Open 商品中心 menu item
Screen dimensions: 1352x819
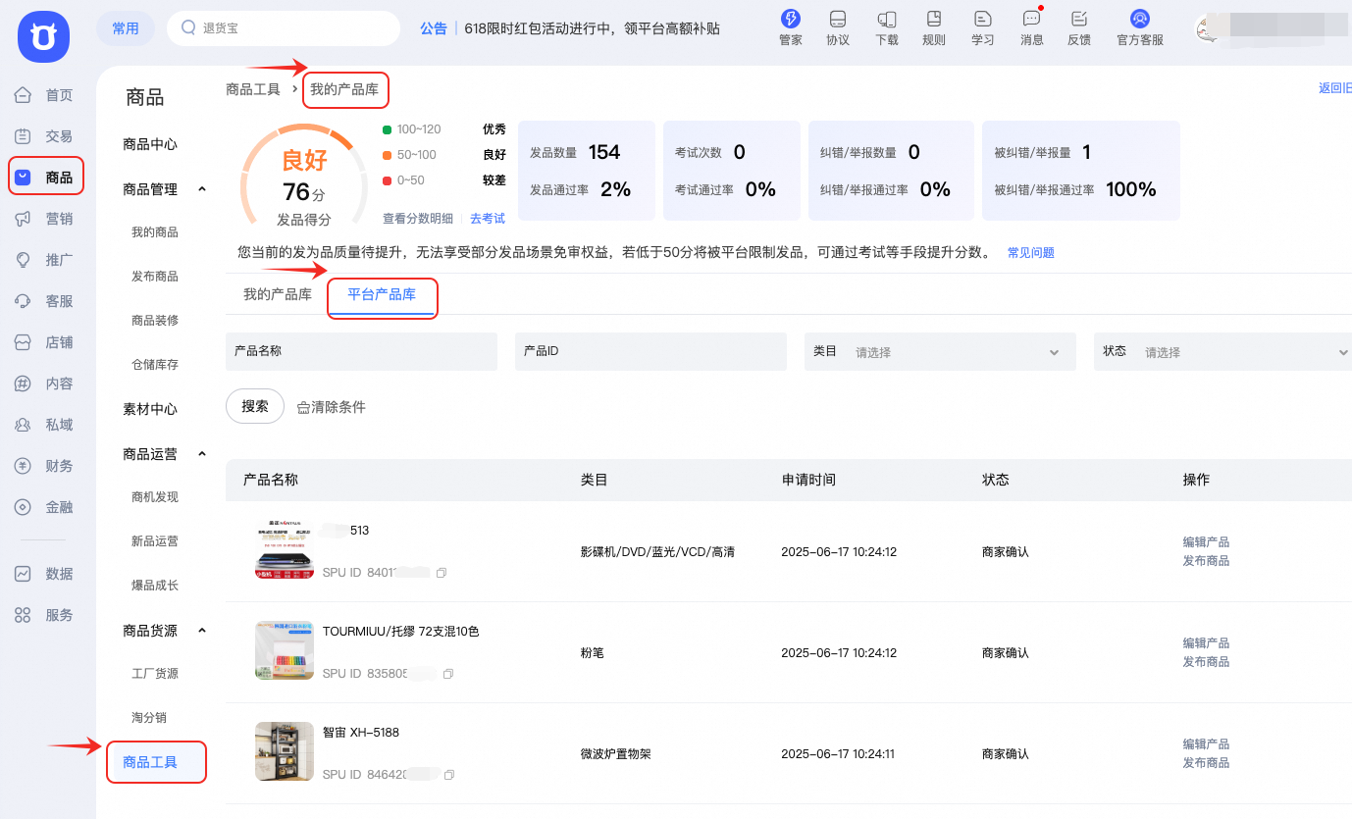coord(150,144)
